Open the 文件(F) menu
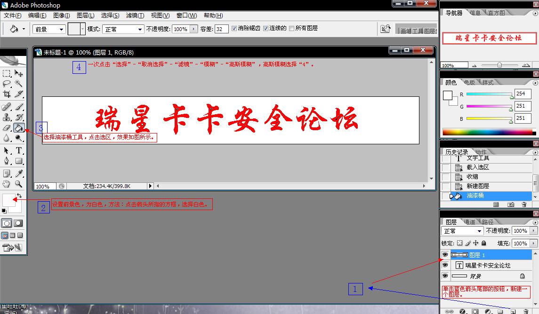 coord(13,16)
